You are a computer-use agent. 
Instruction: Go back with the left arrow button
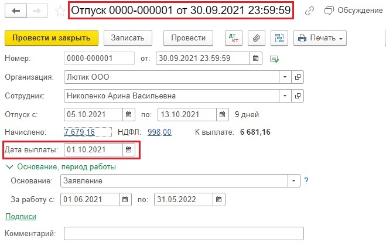tap(16, 11)
